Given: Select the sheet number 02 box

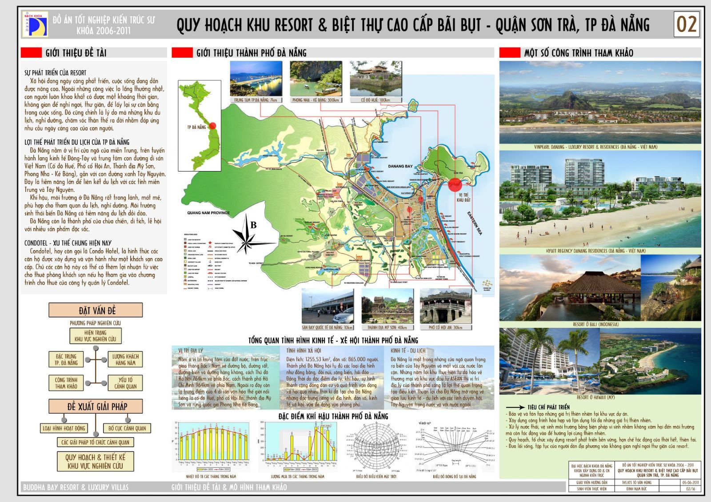Looking at the screenshot, I should pyautogui.click(x=686, y=24).
